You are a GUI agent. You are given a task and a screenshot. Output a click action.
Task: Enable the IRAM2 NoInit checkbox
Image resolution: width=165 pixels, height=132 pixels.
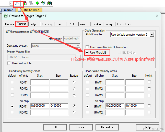(x=149, y=112)
